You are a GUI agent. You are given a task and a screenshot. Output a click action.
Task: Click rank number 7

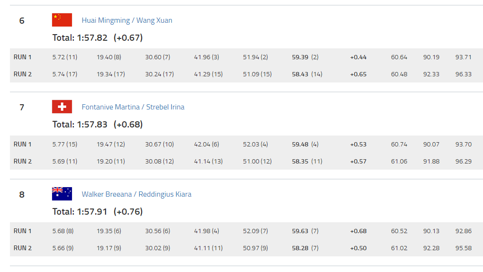(22, 108)
